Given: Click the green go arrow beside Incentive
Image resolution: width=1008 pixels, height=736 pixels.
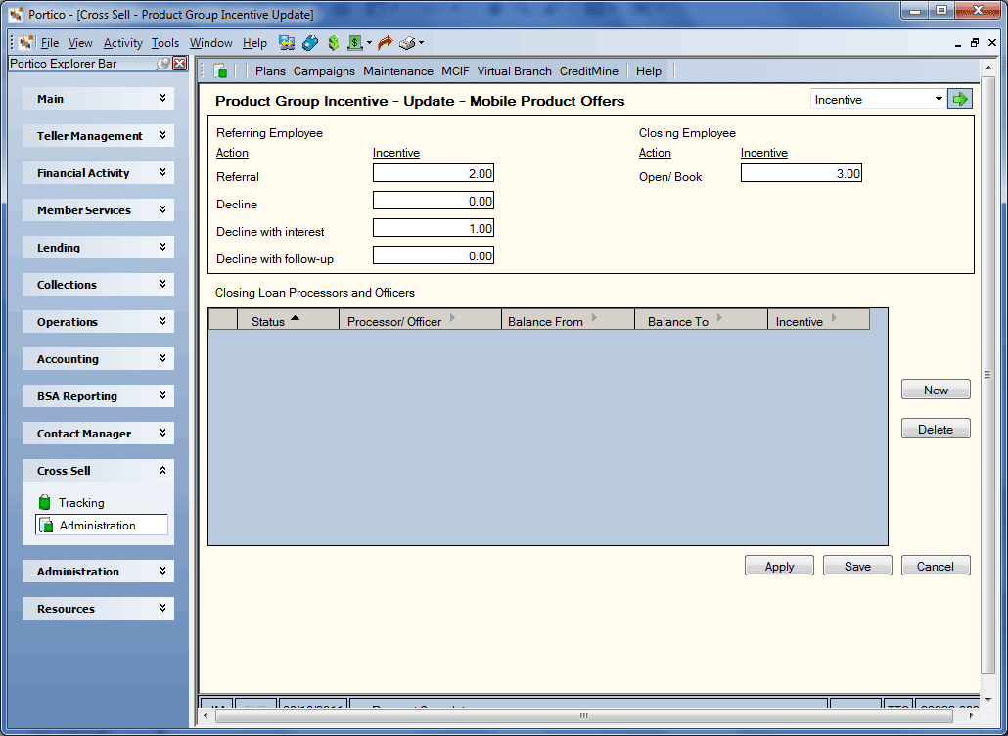Looking at the screenshot, I should pos(960,100).
